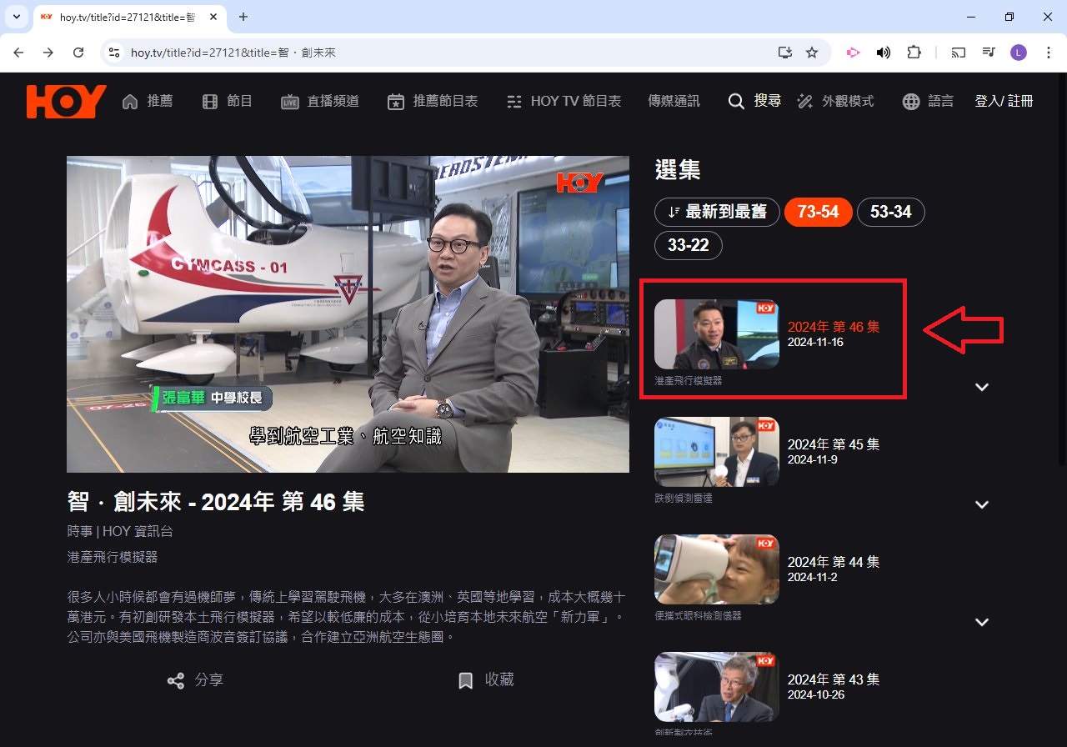Image resolution: width=1067 pixels, height=747 pixels.
Task: Bookmark this page with star icon
Action: click(811, 53)
